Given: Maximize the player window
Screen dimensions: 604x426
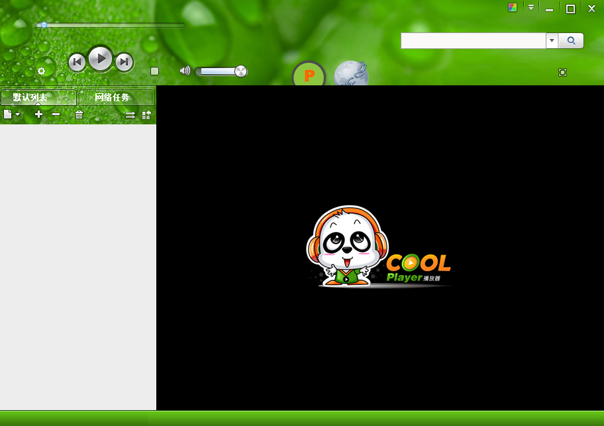Looking at the screenshot, I should tap(570, 9).
